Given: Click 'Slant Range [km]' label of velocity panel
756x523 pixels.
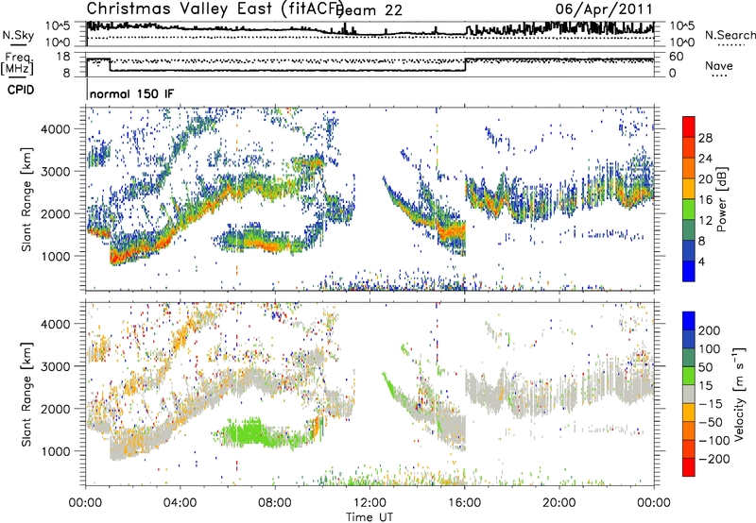Looking at the screenshot, I should tap(26, 395).
